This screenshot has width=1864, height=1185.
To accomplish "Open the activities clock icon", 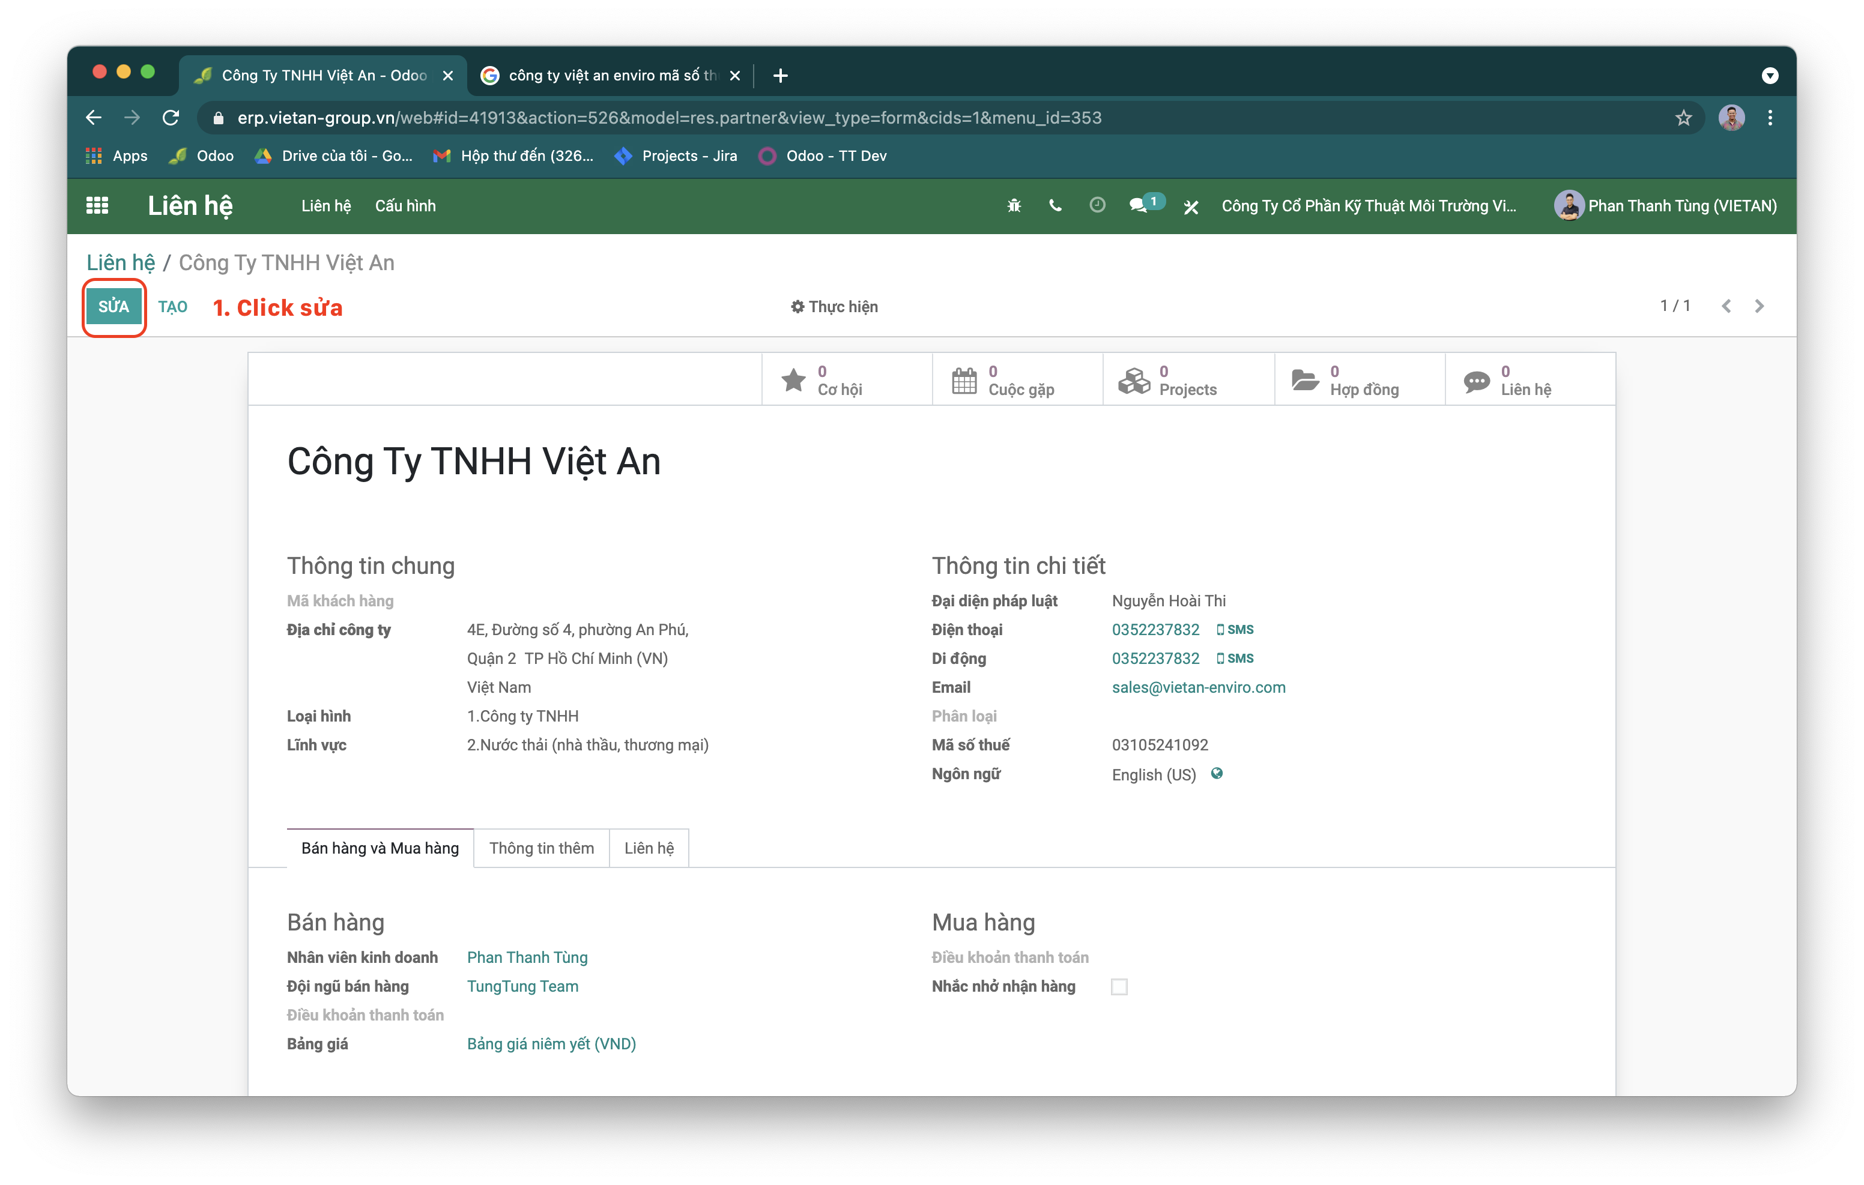I will click(1097, 205).
